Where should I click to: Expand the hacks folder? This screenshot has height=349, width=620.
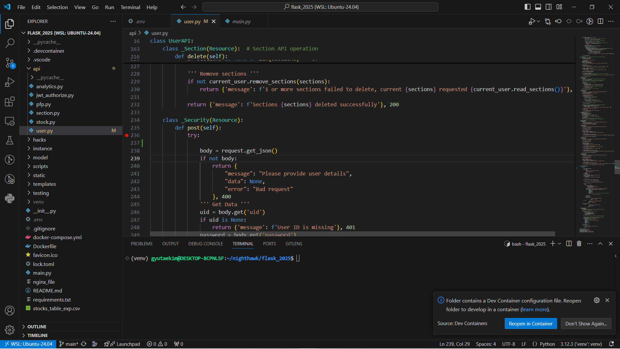tap(39, 140)
